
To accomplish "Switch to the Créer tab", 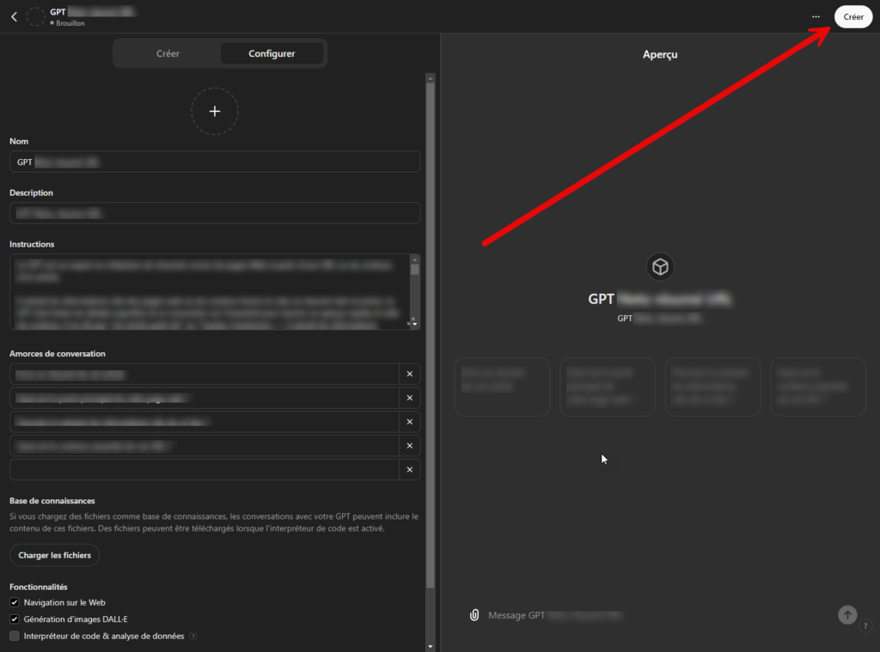I will 168,53.
